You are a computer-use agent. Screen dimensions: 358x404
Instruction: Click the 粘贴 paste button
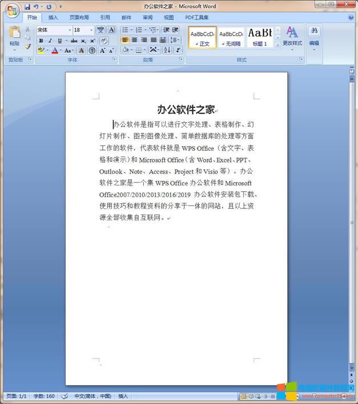click(x=14, y=38)
